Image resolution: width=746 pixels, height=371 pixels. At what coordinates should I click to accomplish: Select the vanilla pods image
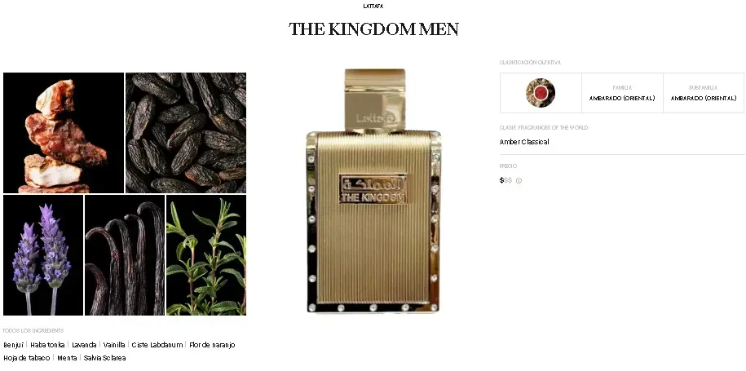click(125, 255)
